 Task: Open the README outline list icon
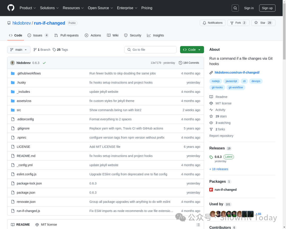tap(198, 224)
